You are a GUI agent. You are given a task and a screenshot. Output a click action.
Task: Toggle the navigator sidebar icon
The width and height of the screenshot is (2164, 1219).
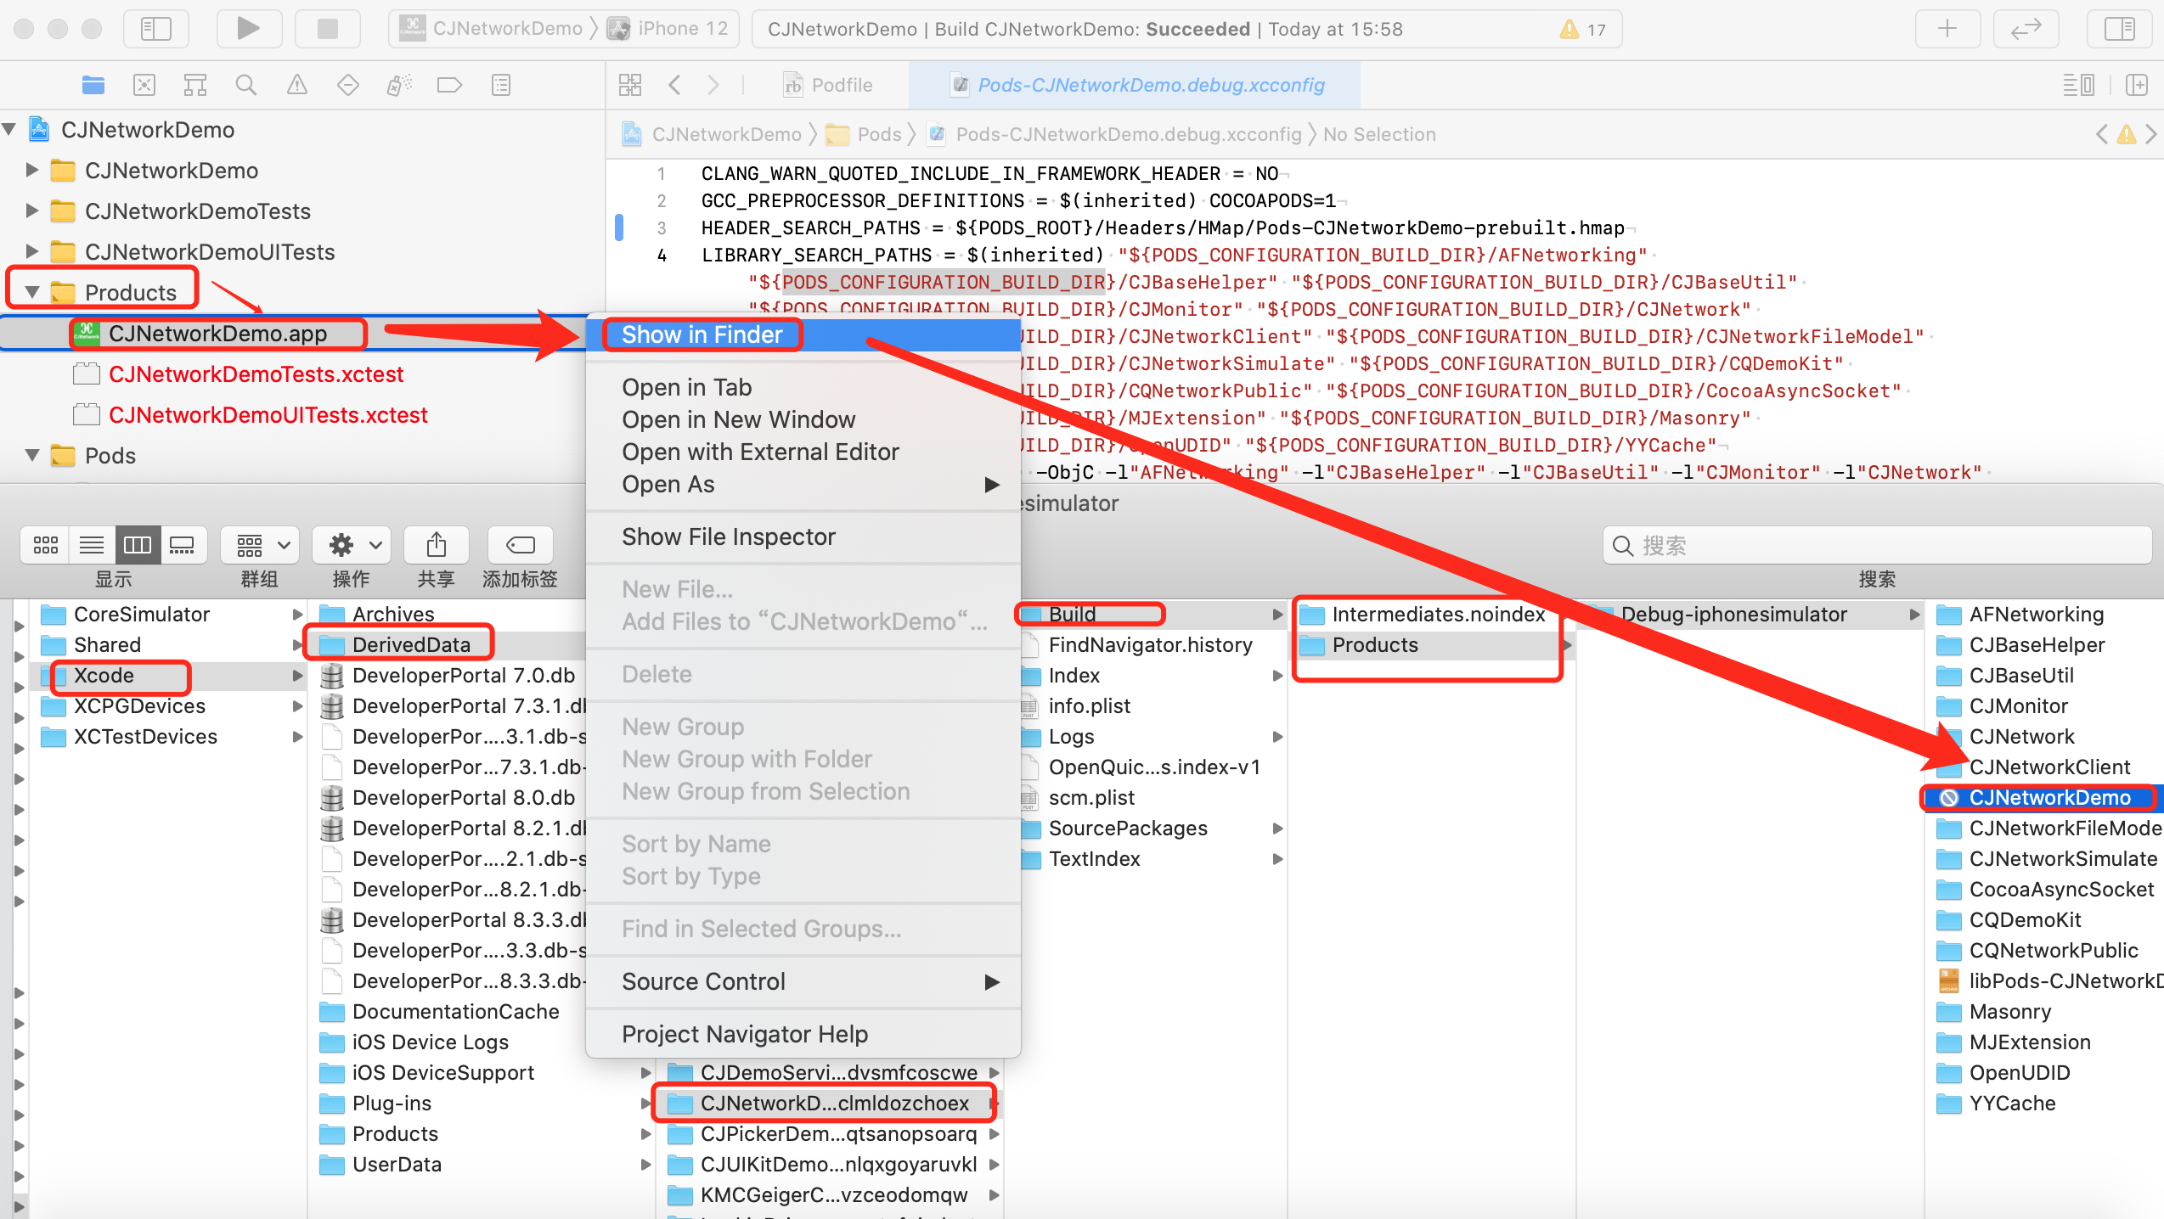point(156,29)
